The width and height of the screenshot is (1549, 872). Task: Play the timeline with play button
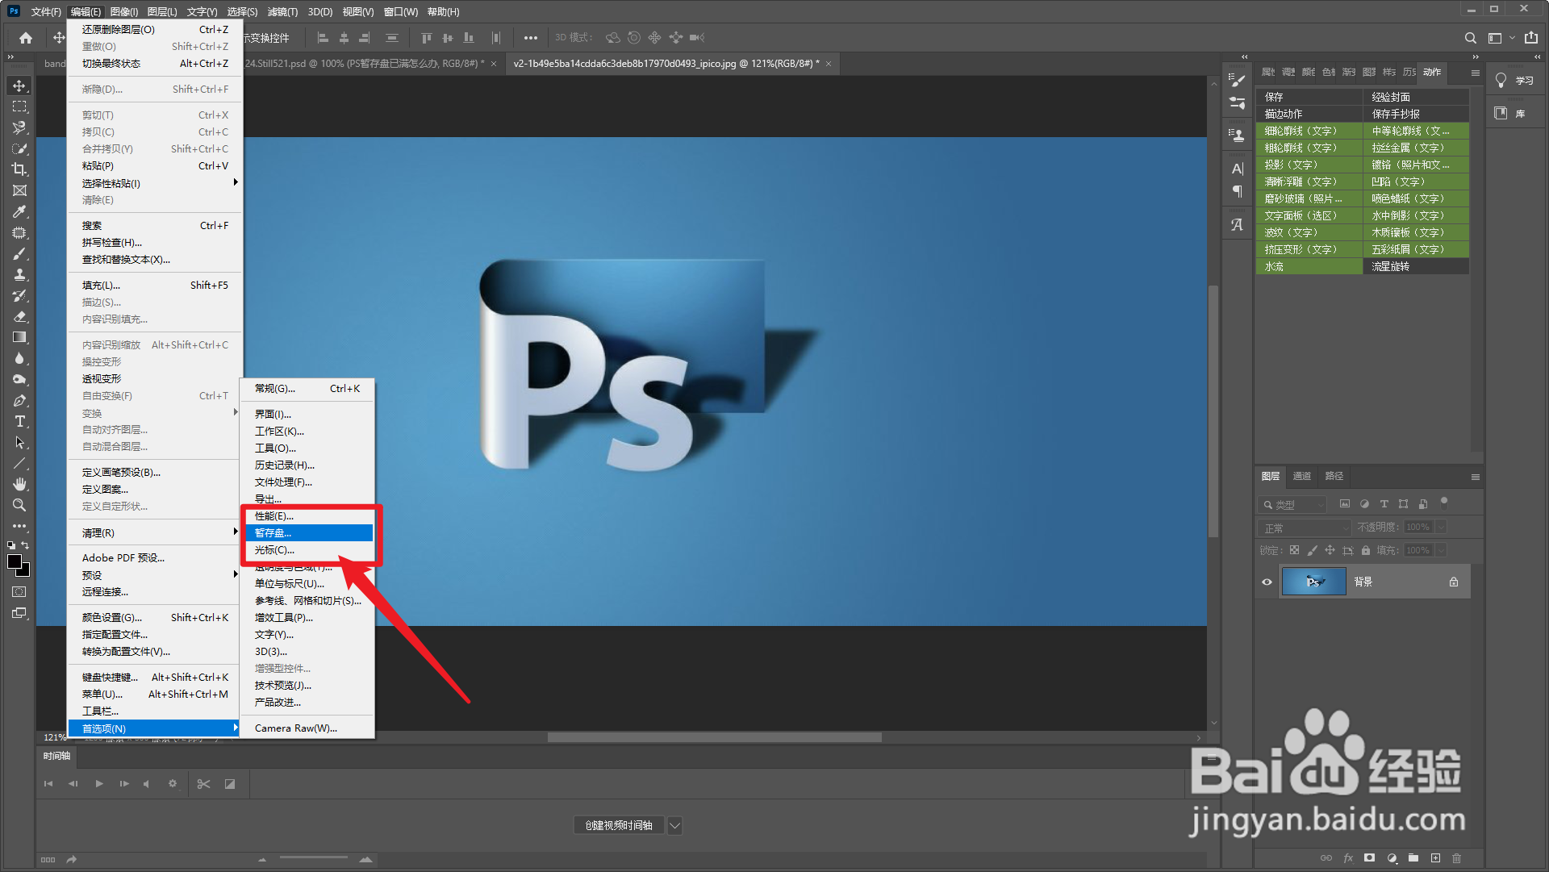point(98,784)
